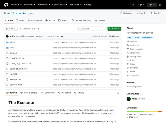
Task: Select Contributing tab above README
Action: click(48, 93)
